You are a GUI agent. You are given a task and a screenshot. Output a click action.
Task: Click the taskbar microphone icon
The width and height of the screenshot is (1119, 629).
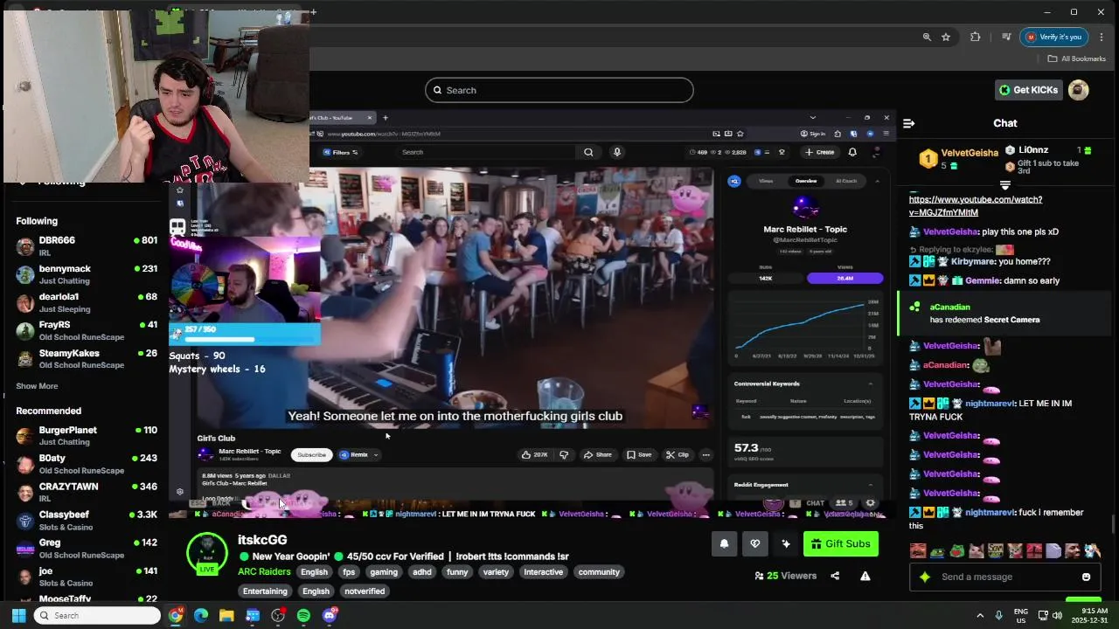(998, 615)
